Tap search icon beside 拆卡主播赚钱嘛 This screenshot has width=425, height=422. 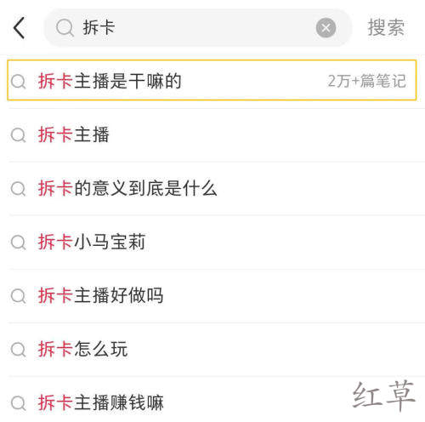coord(19,403)
